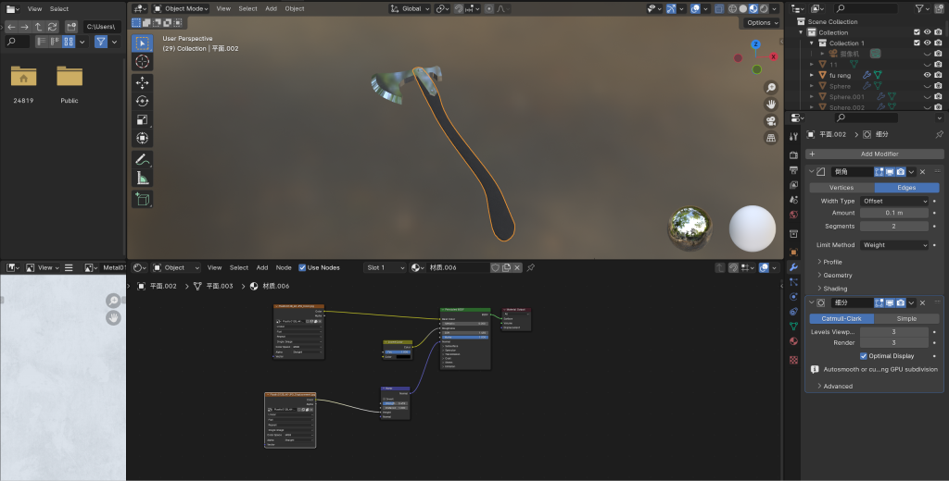Image resolution: width=949 pixels, height=481 pixels.
Task: Activate the Transform tool
Action: click(x=142, y=139)
